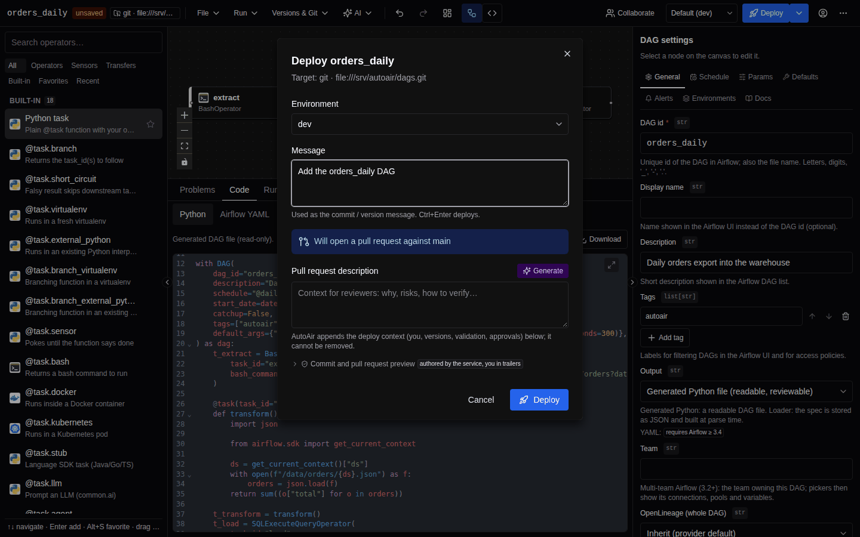
Task: Open the Versions & Git menu
Action: click(300, 13)
